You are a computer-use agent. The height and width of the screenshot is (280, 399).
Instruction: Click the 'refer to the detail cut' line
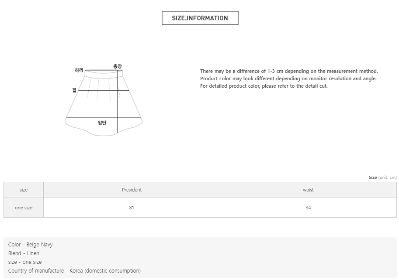(264, 86)
